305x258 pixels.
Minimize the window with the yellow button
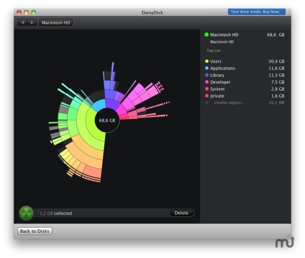(x=26, y=12)
